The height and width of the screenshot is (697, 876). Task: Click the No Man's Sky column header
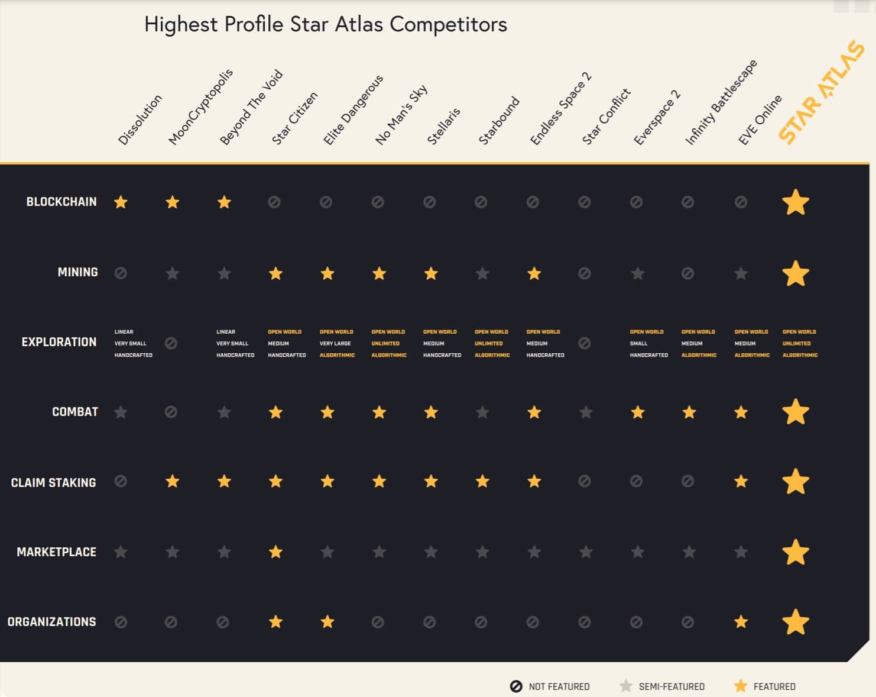pos(401,116)
